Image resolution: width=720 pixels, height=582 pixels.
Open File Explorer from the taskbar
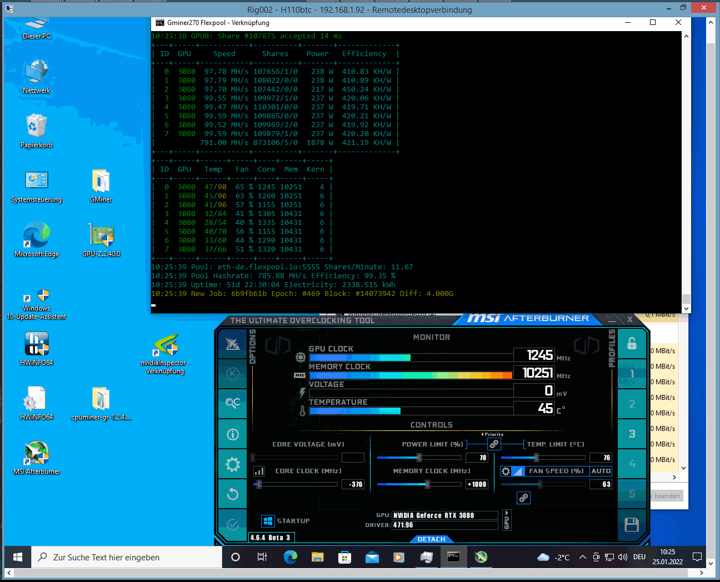click(317, 557)
